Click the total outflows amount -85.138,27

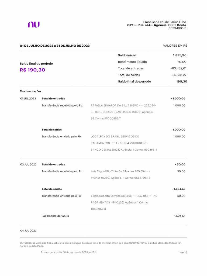pos(179,75)
